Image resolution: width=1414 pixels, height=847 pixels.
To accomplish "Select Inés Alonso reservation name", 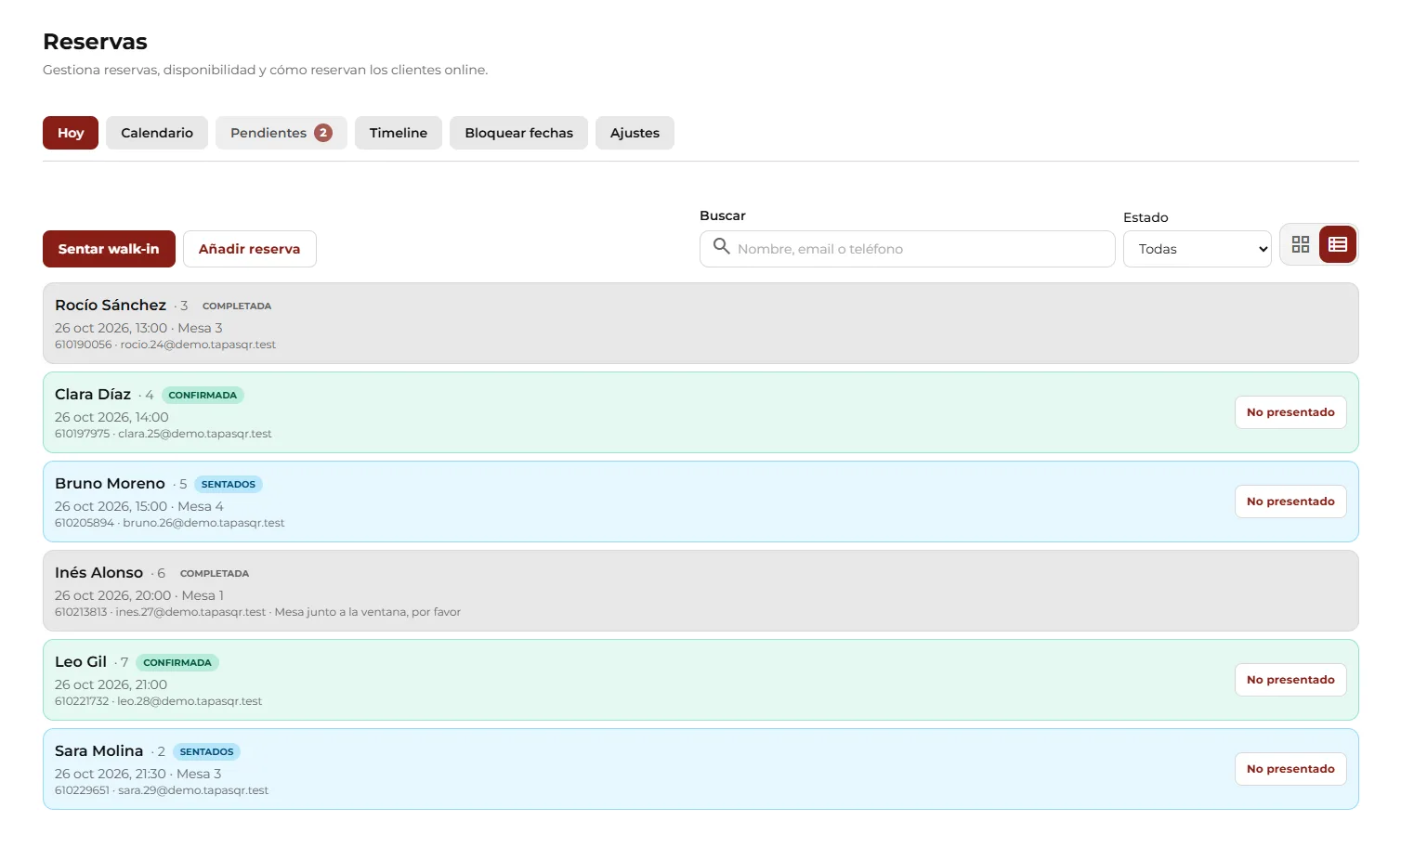I will coord(98,572).
